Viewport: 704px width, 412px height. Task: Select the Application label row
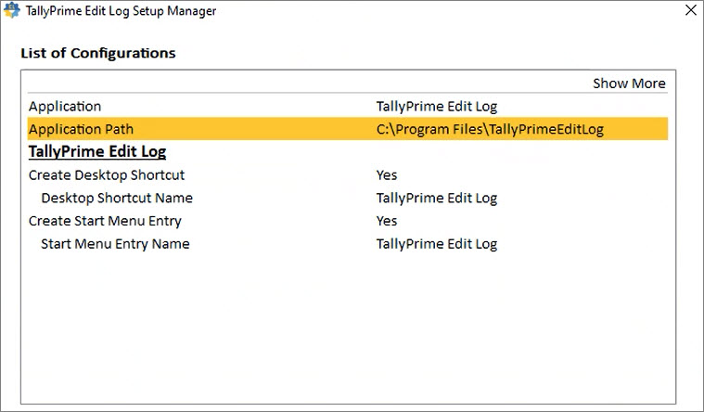coord(65,107)
